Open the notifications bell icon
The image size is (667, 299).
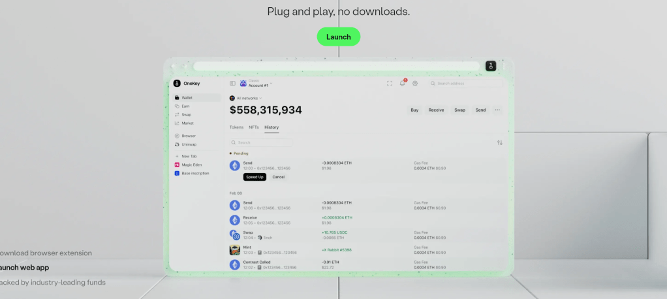click(403, 84)
